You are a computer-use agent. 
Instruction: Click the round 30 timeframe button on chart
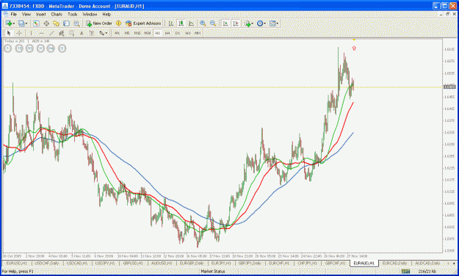coord(29,48)
